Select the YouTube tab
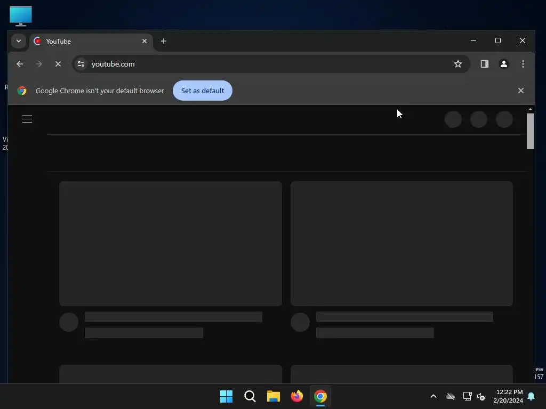The width and height of the screenshot is (546, 409). pyautogui.click(x=91, y=42)
